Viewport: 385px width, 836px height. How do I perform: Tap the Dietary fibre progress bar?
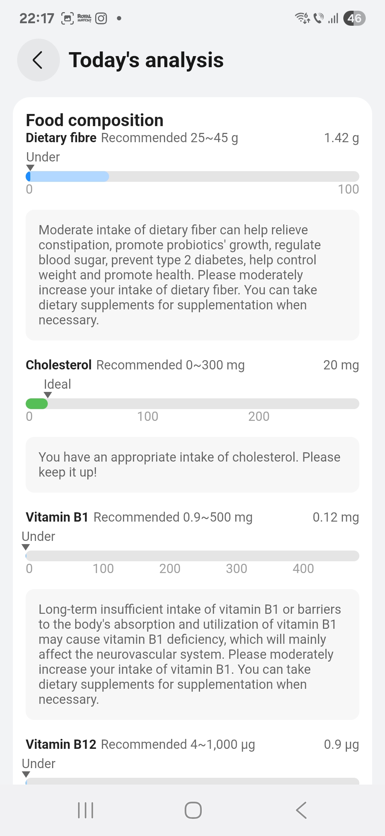click(x=192, y=176)
